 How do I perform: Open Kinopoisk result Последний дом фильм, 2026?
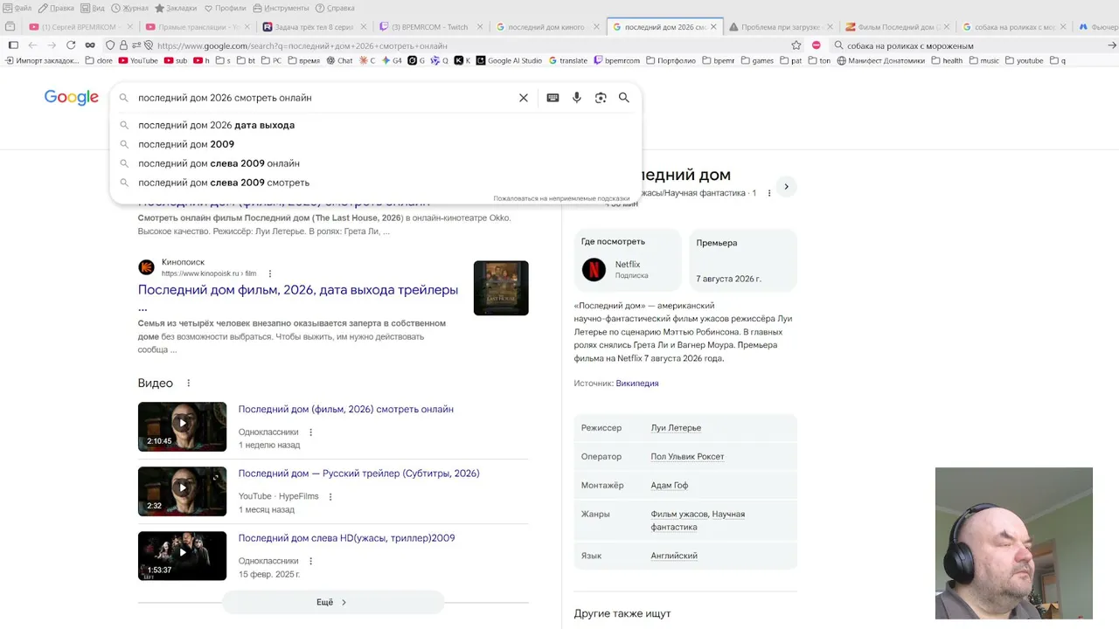[298, 290]
